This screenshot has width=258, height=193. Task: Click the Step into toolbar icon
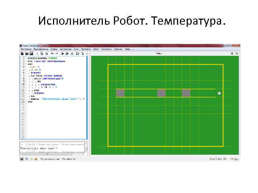(82, 54)
